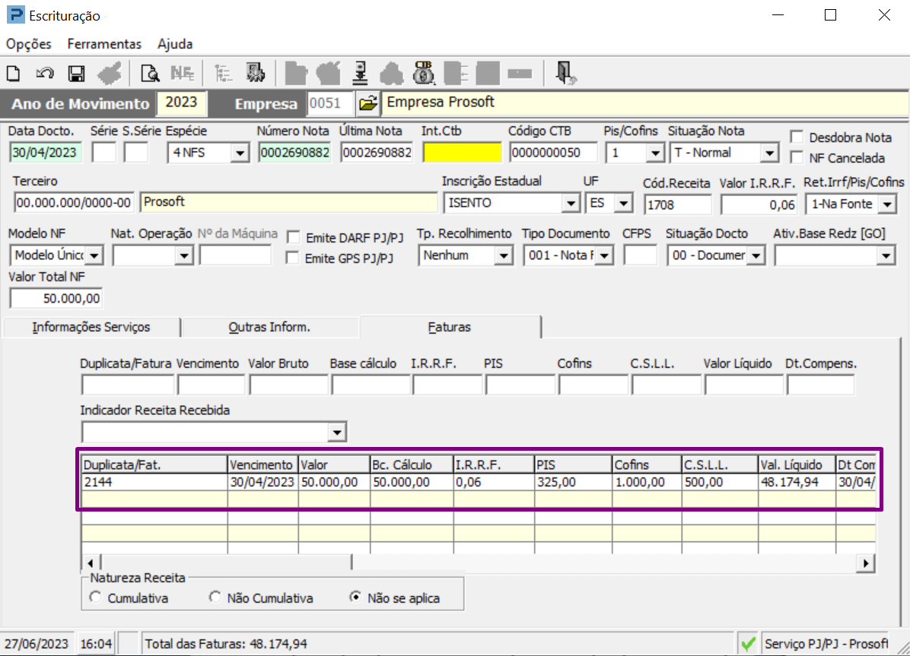The width and height of the screenshot is (910, 656).
Task: Enable the Desdobra Nota checkbox
Action: tap(797, 137)
